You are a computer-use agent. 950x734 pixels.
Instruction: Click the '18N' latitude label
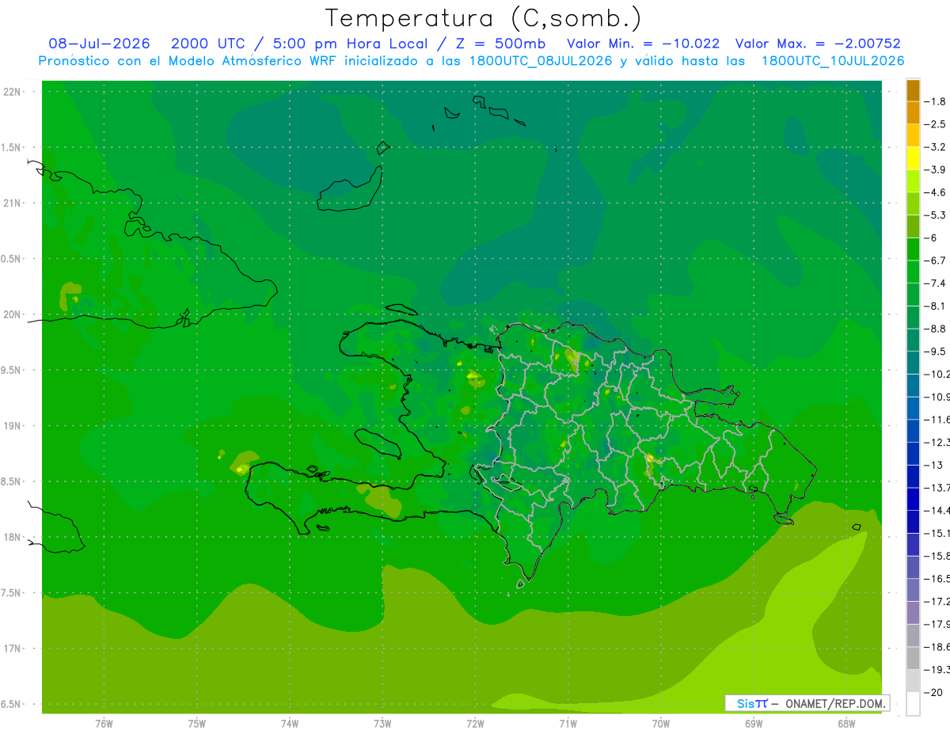(x=13, y=537)
